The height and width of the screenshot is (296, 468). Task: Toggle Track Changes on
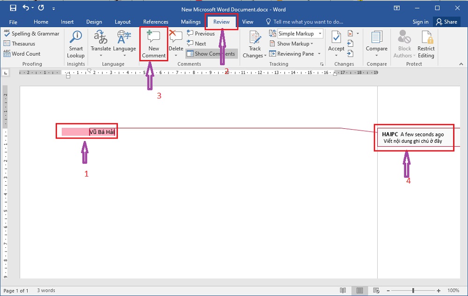255,44
